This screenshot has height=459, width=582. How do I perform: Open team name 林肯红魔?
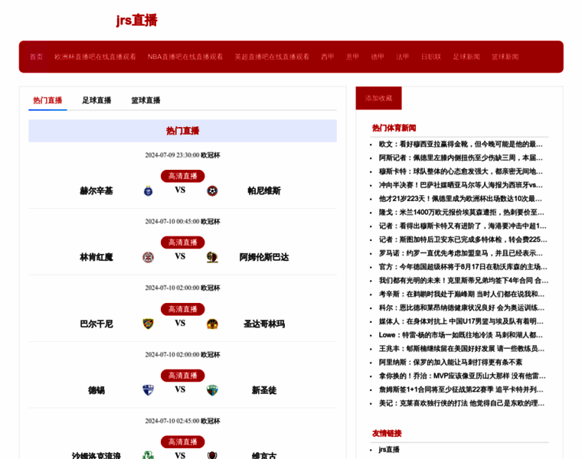click(x=96, y=257)
